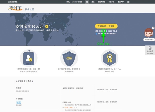Close the floating help mascot widget
The height and width of the screenshot is (112, 155).
[x=153, y=28]
